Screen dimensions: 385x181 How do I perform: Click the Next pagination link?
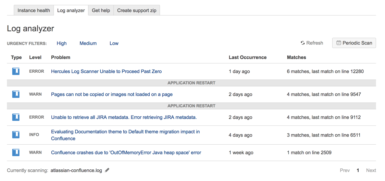(371, 170)
